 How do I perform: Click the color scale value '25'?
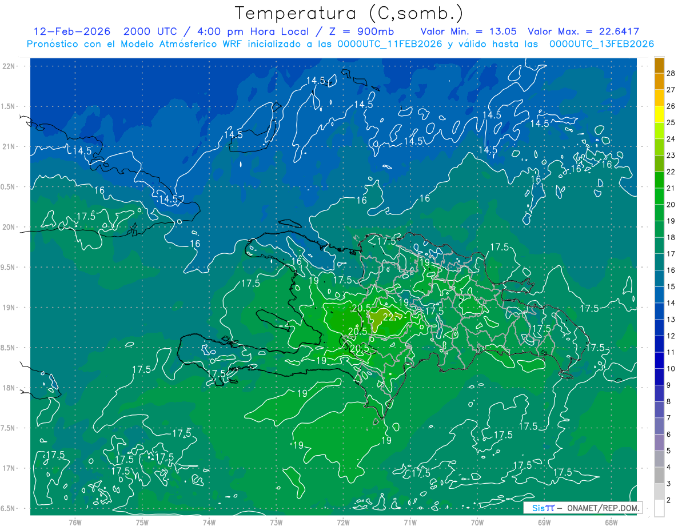(671, 122)
